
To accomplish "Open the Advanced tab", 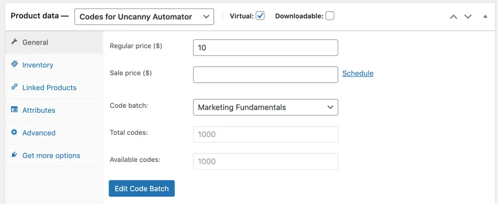I will [x=39, y=133].
